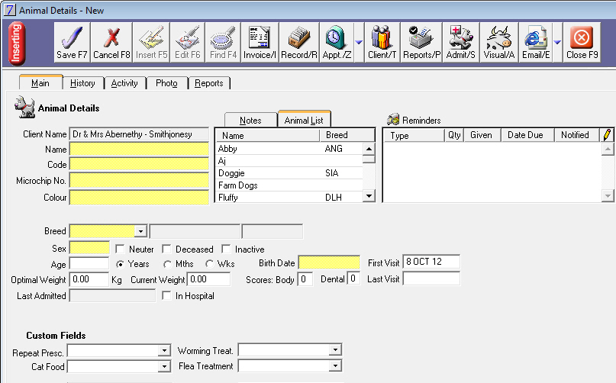Click the Admit/S toolbar icon
This screenshot has height=383, width=616.
click(x=460, y=43)
